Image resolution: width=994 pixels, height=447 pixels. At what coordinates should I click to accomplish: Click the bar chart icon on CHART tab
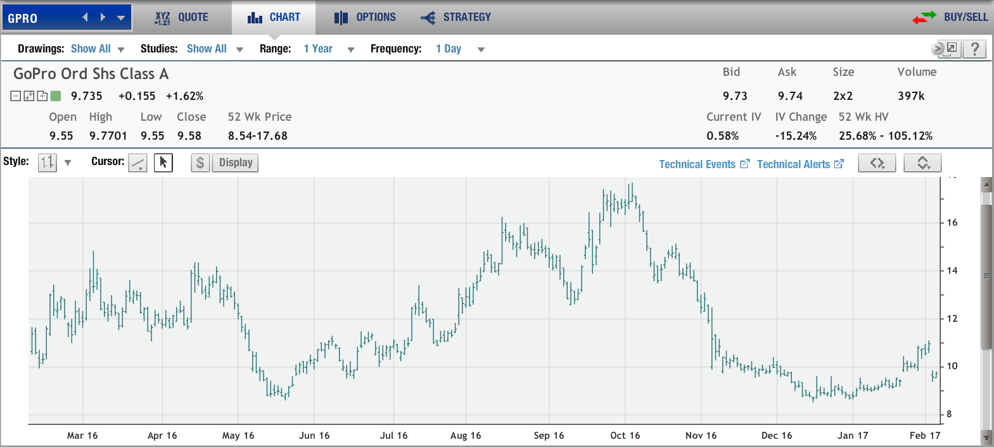pos(255,18)
